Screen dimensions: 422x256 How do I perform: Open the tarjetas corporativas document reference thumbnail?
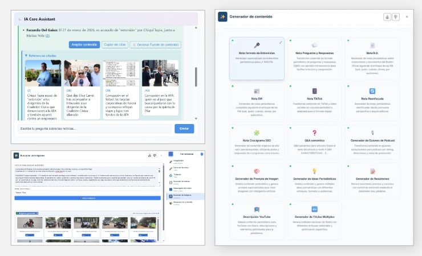pos(121,73)
